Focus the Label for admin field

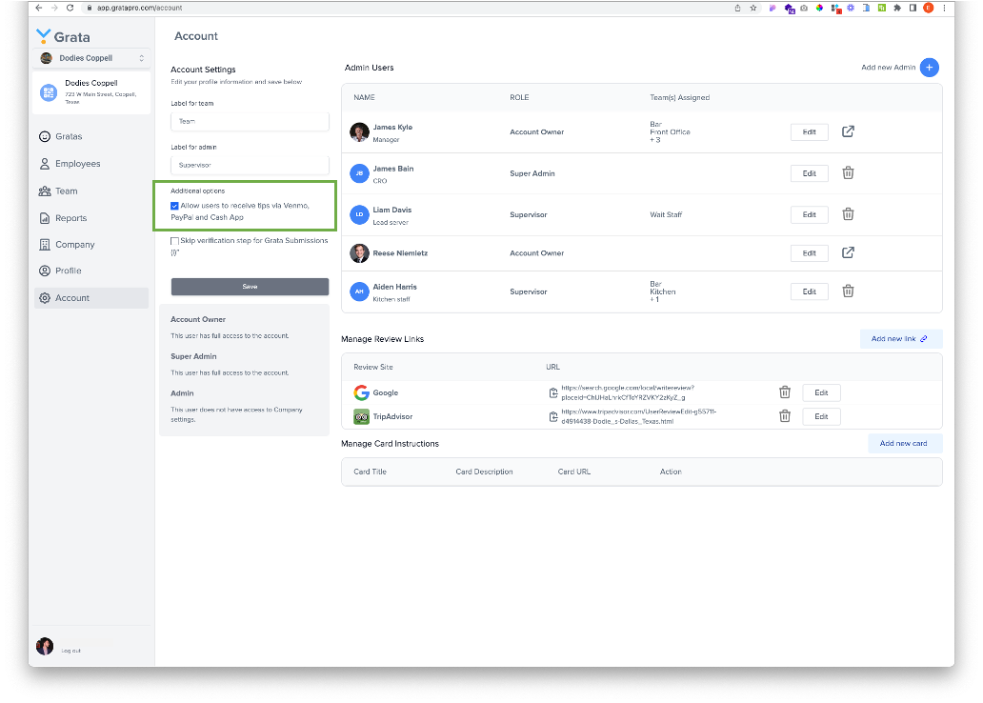coord(250,165)
